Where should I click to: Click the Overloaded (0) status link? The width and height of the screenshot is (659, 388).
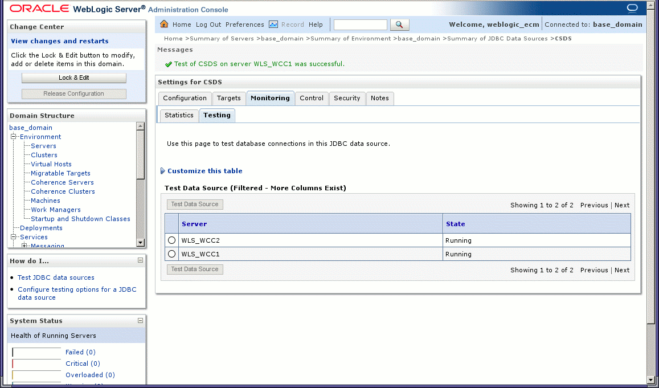coord(90,375)
